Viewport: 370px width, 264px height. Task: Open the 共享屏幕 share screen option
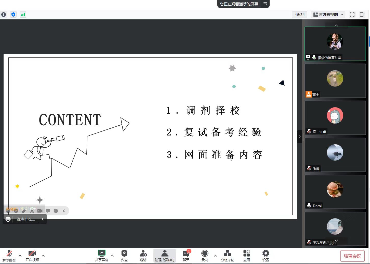pos(101,255)
